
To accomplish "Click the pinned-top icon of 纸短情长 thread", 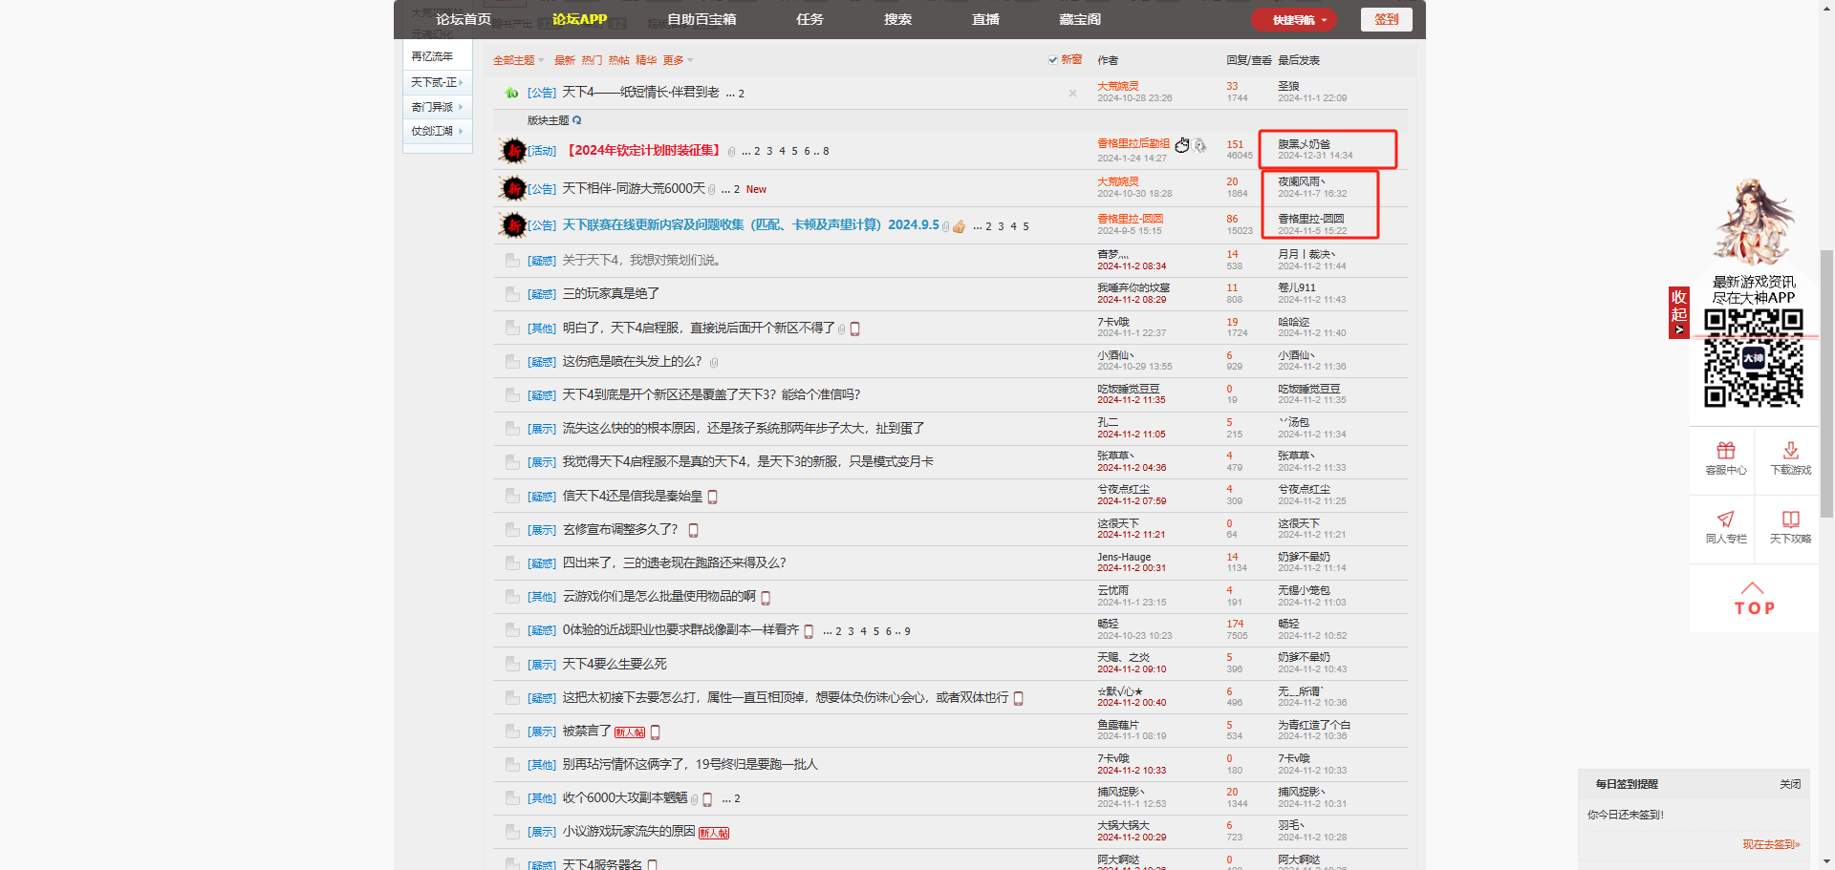I will 511,93.
